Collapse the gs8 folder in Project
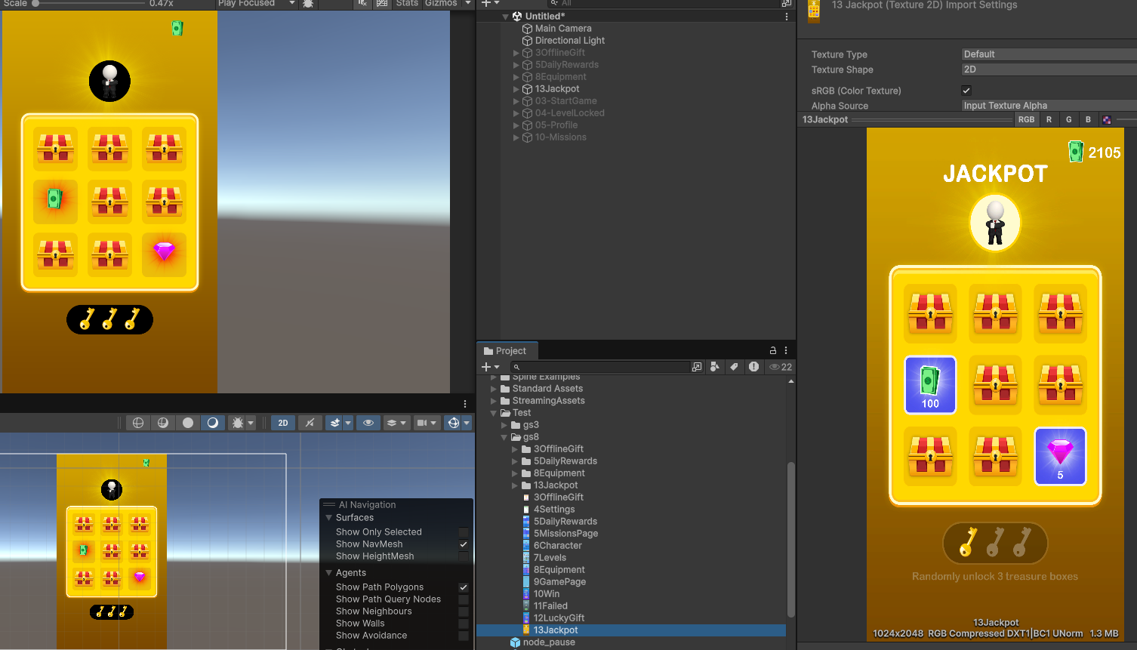 coord(504,437)
